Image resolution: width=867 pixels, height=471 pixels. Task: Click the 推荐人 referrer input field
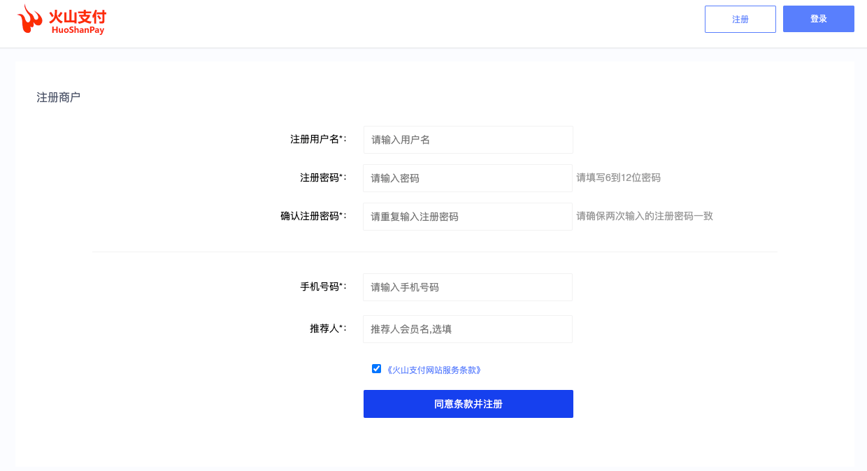pos(467,329)
